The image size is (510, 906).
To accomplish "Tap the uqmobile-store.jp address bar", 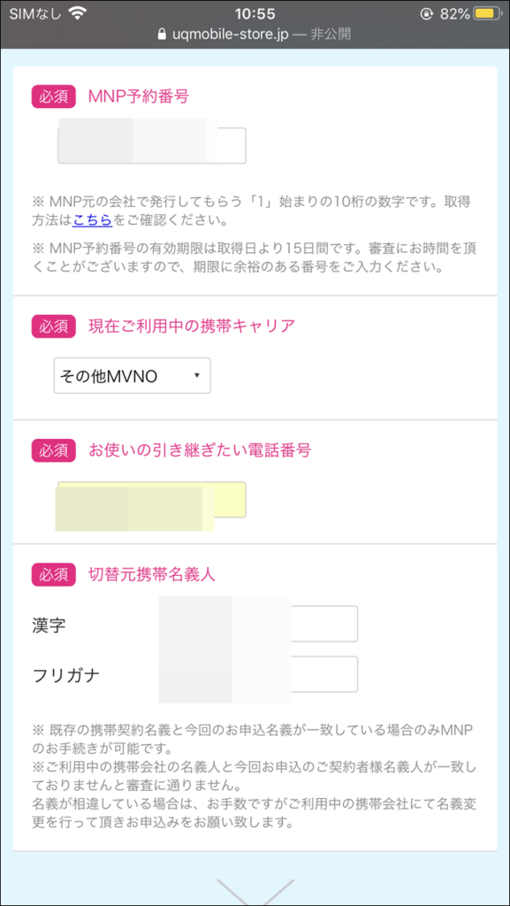I will pyautogui.click(x=255, y=35).
